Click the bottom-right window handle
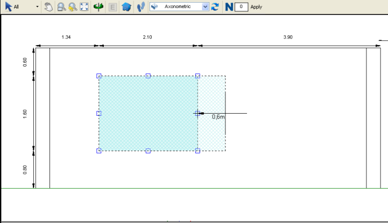This screenshot has height=223, width=388. (x=197, y=151)
